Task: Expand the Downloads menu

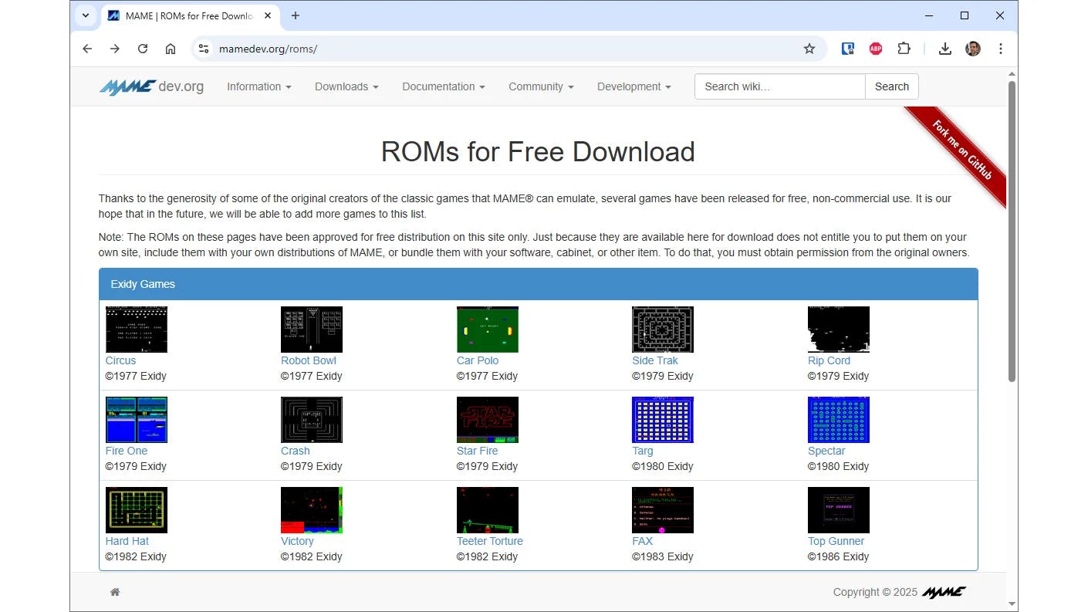Action: [x=346, y=86]
